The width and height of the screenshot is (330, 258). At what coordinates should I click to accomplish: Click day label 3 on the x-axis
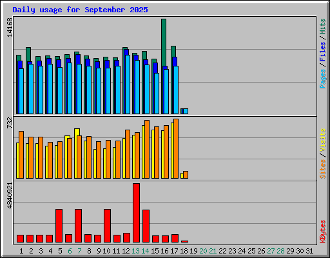click(41, 251)
